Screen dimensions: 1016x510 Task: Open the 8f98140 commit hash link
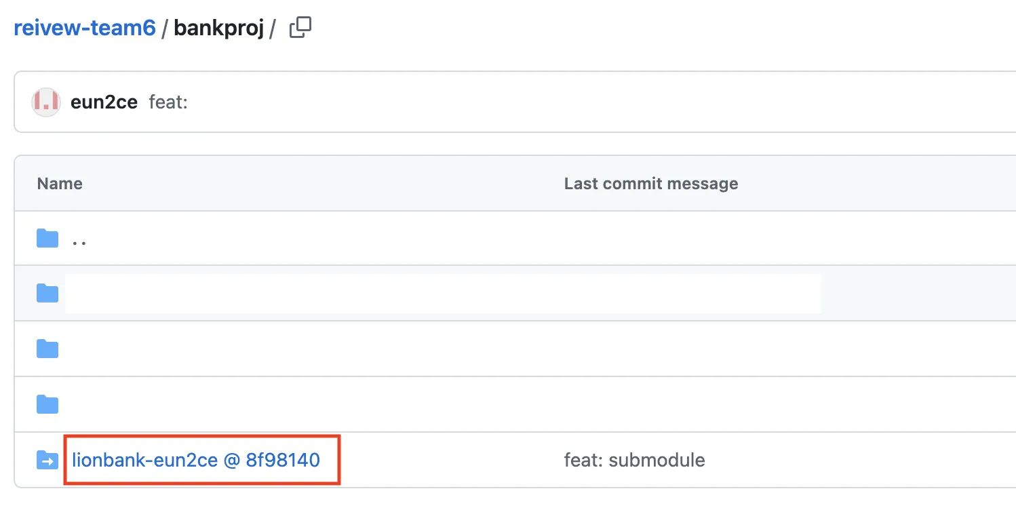point(283,460)
